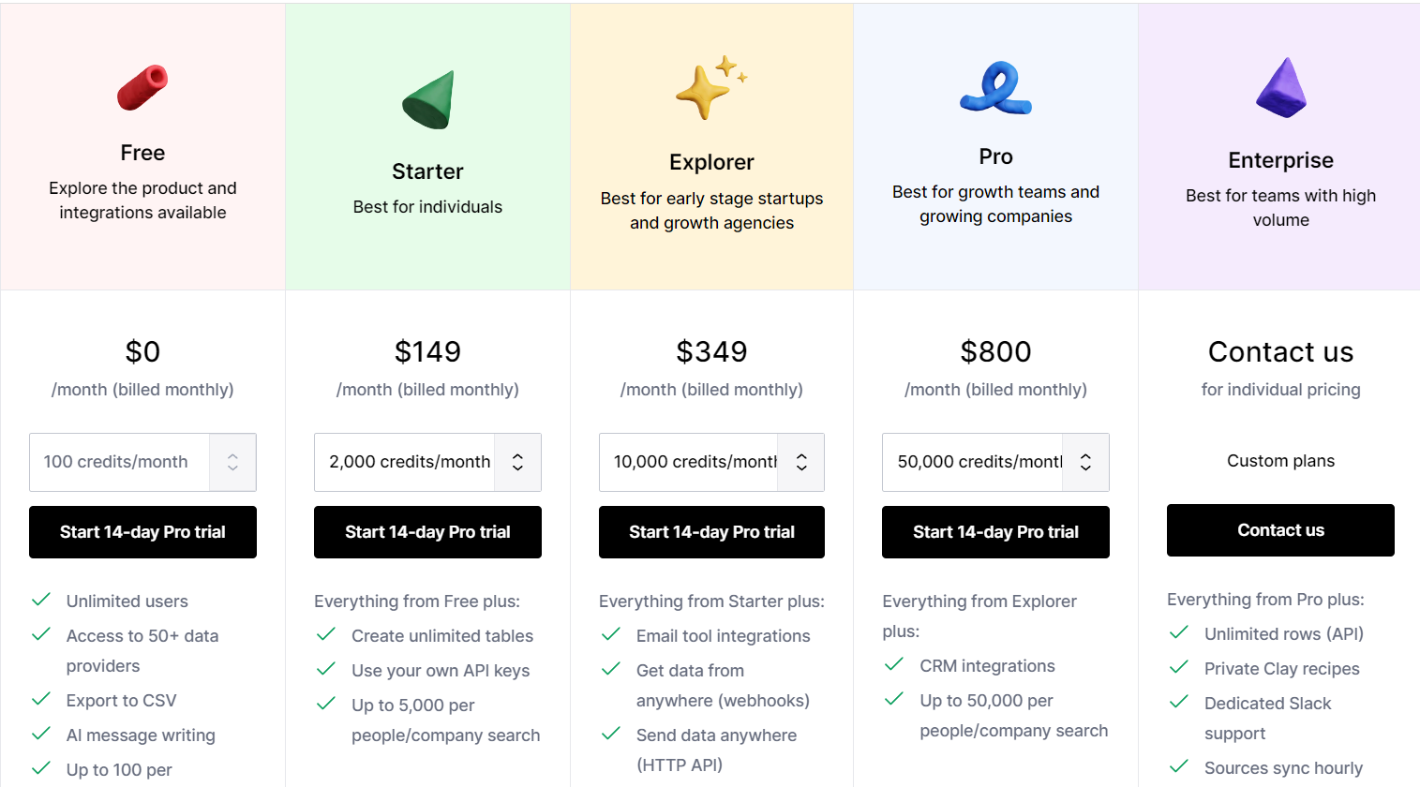
Task: Click the checkmark beside Private Clay recipes
Action: click(x=1179, y=667)
